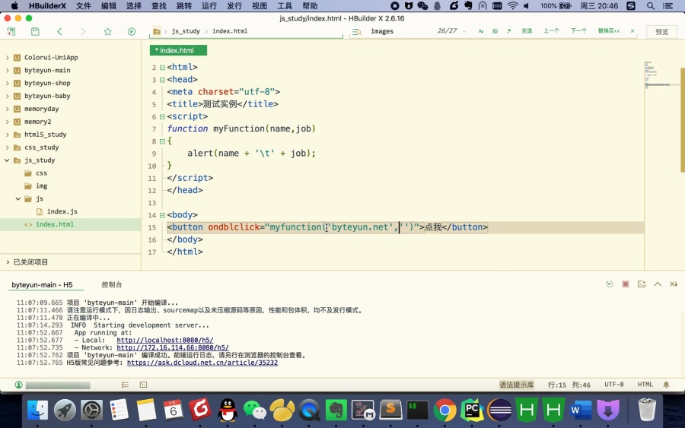Fold the <script> block at line 6
685x428 pixels.
tap(162, 116)
